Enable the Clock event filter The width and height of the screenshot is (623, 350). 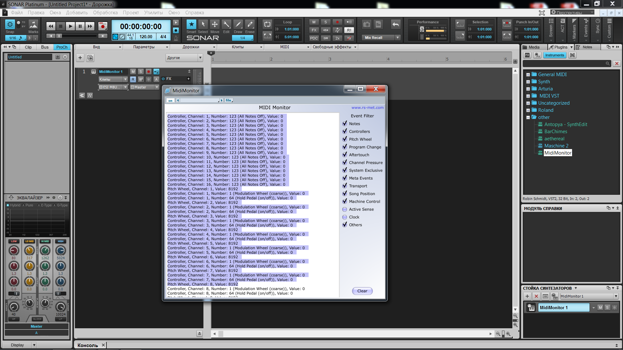[345, 217]
